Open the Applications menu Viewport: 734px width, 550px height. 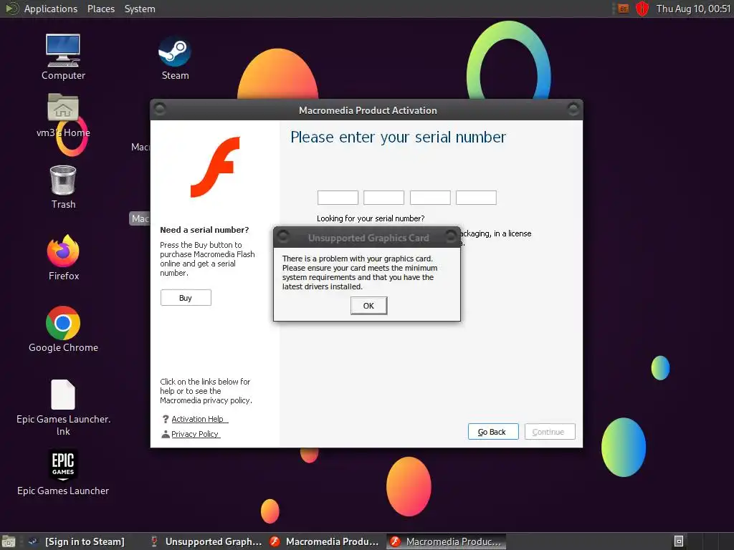click(51, 9)
